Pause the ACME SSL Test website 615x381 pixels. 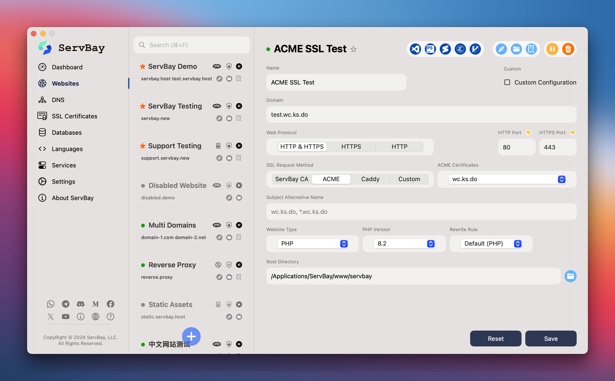[x=553, y=49]
